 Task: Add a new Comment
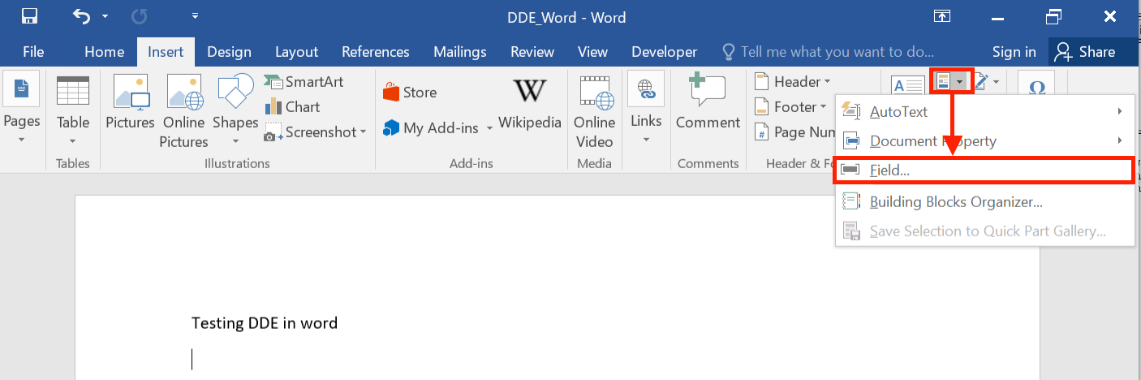click(x=708, y=104)
